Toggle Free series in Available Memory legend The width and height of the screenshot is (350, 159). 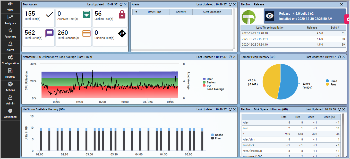click(x=216, y=138)
